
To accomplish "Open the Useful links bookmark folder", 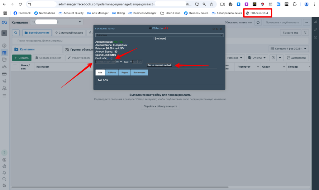I will (x=170, y=13).
